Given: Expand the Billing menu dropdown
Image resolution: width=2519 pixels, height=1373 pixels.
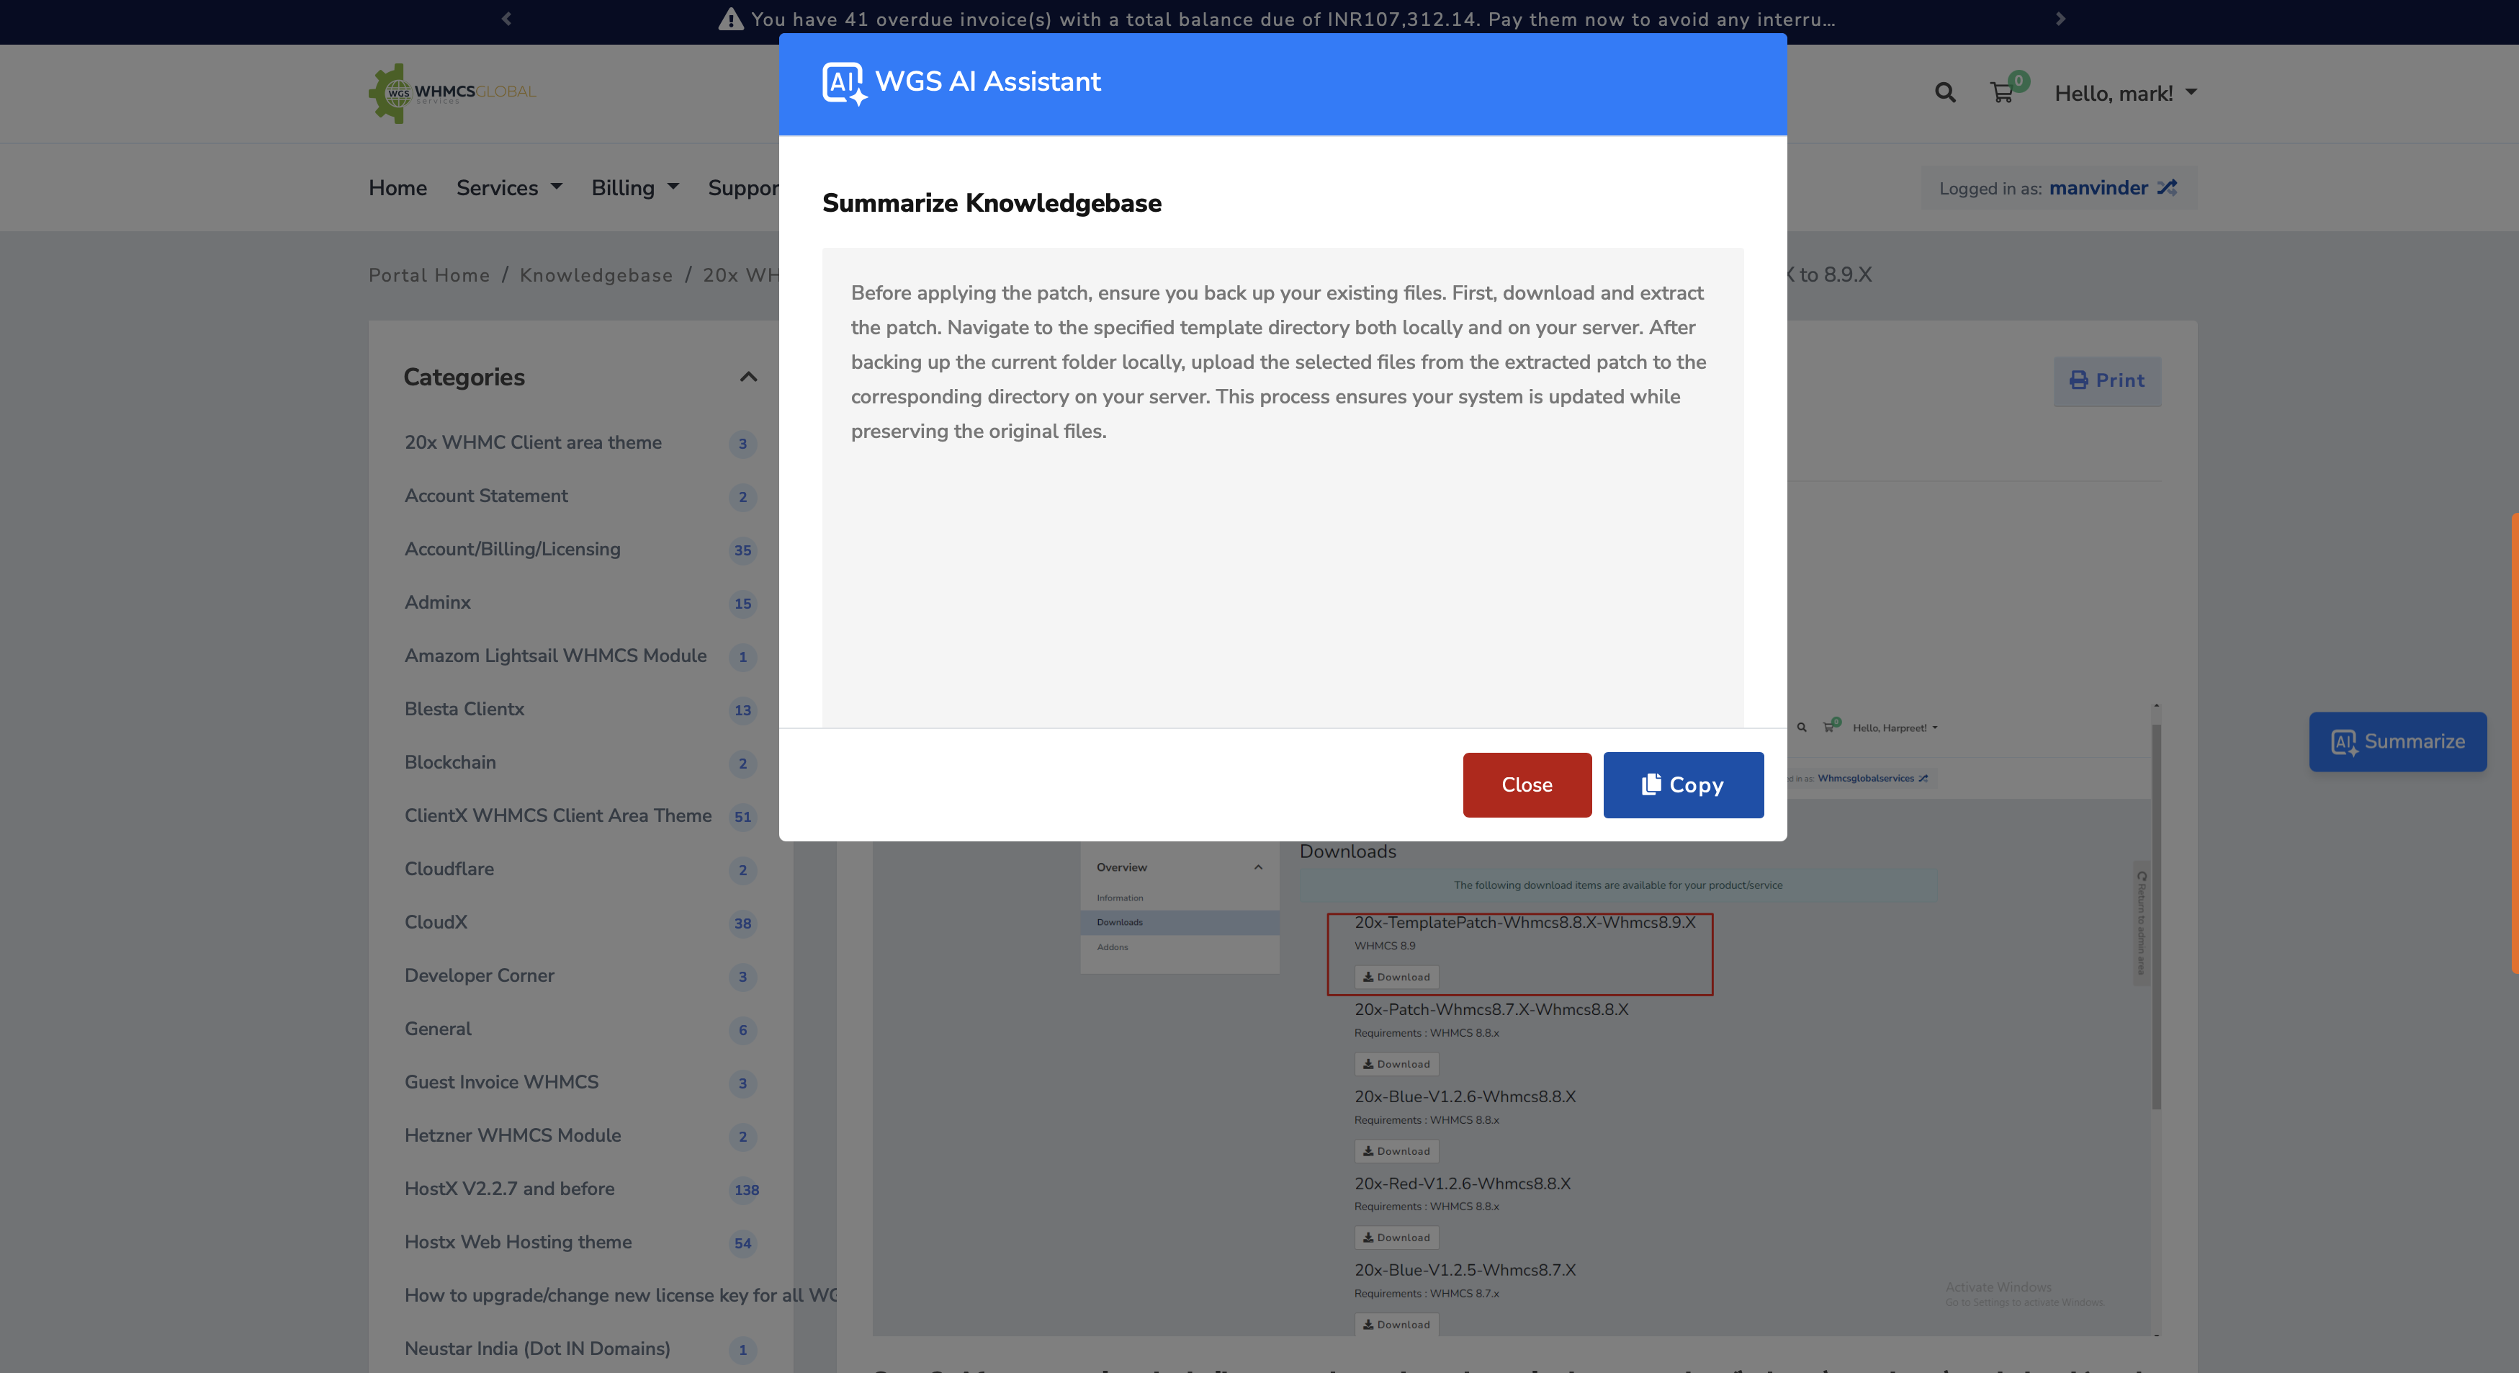Looking at the screenshot, I should tap(634, 188).
